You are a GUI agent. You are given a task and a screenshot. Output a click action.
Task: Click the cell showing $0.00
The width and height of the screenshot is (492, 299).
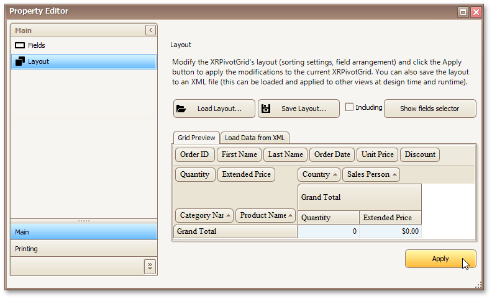(390, 231)
